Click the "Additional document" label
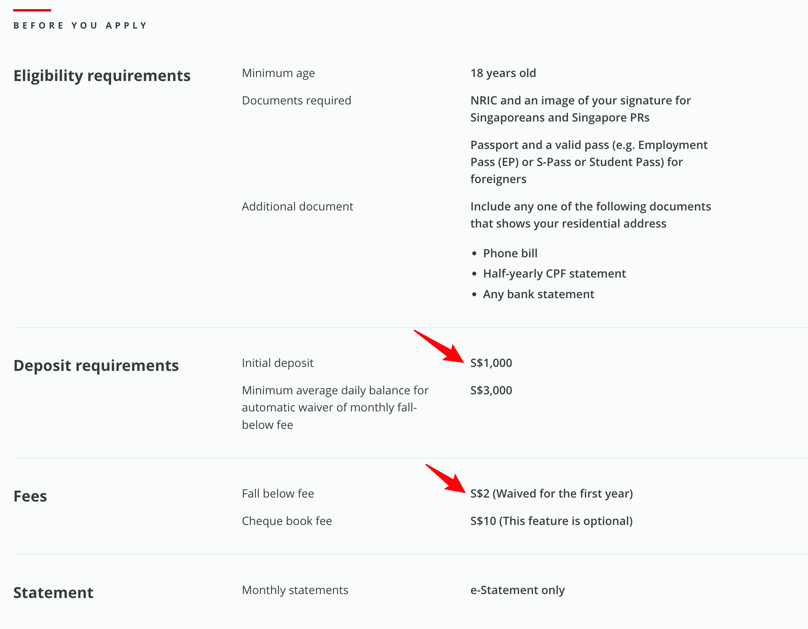Viewport: 808px width, 629px height. coord(297,206)
